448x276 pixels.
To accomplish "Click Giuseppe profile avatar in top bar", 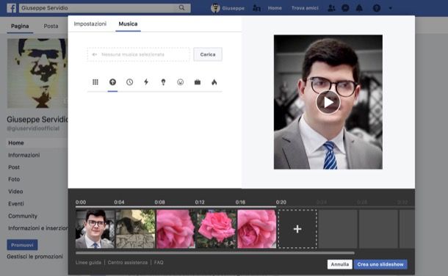I will (215, 8).
